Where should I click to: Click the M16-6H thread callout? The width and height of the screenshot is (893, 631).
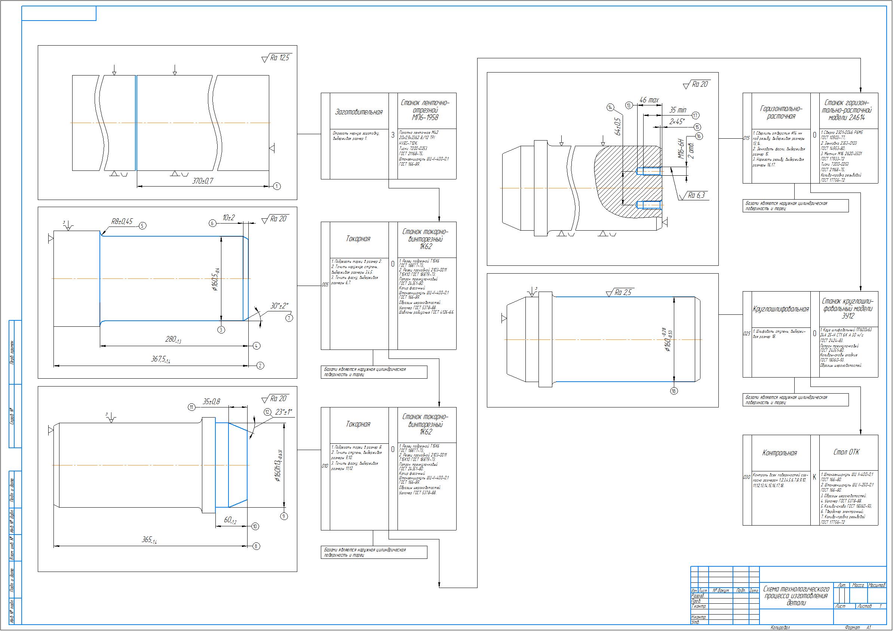pyautogui.click(x=681, y=149)
